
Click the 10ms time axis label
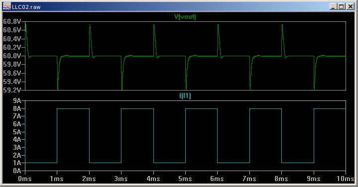(x=346, y=179)
